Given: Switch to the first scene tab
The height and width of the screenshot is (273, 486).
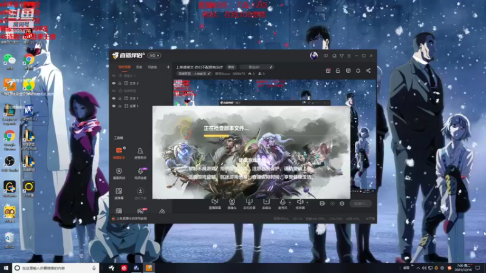Looking at the screenshot, I should pos(125,67).
